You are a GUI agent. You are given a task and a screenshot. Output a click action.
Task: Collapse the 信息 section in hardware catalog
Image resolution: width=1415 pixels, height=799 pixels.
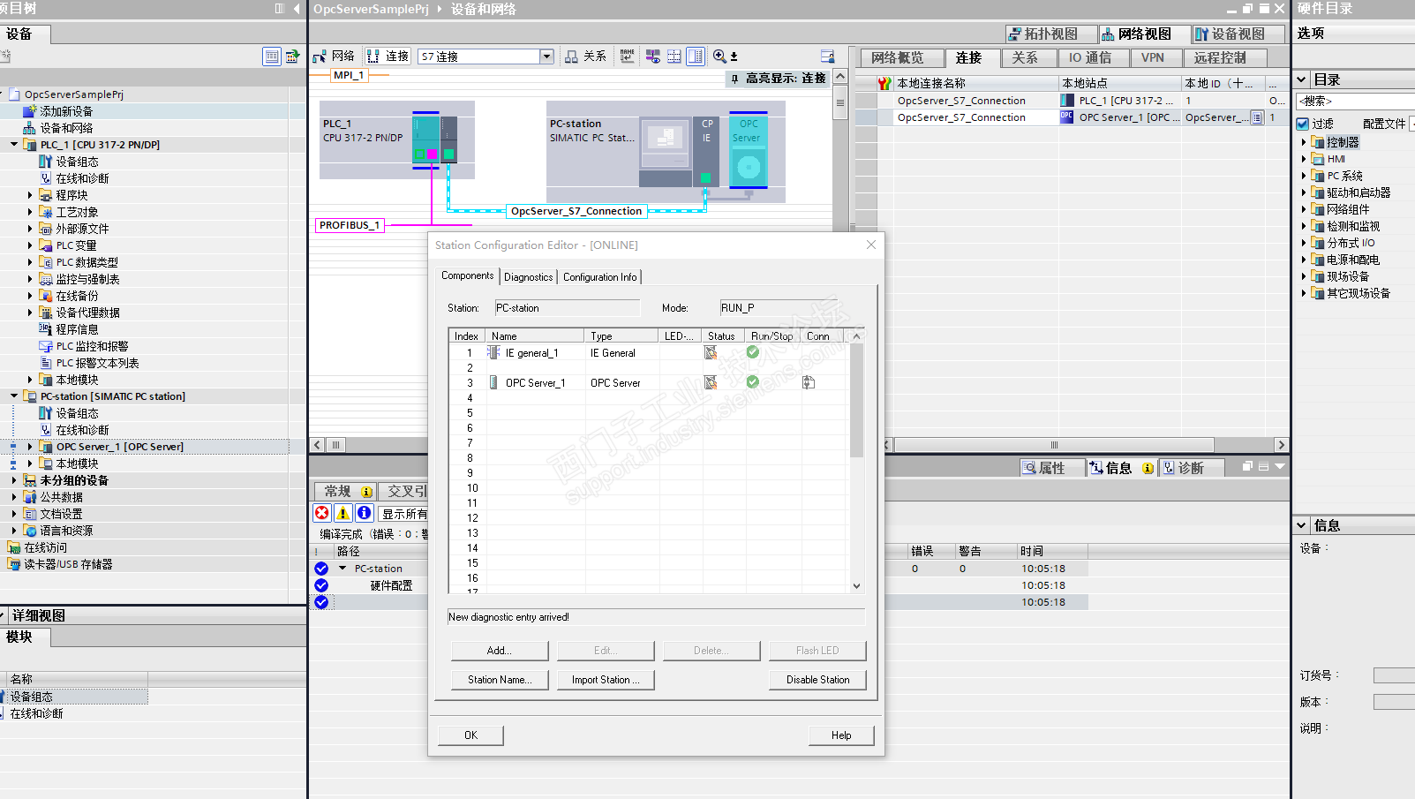pos(1302,525)
